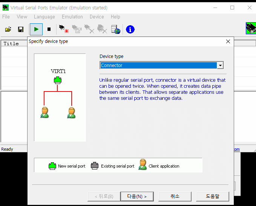Open the Help menu

(115, 17)
